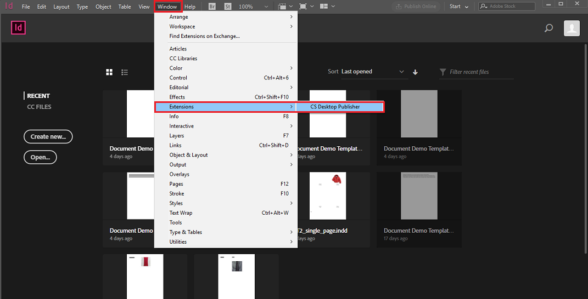Expand the Type & Tables submenu
This screenshot has height=299, width=588.
226,232
